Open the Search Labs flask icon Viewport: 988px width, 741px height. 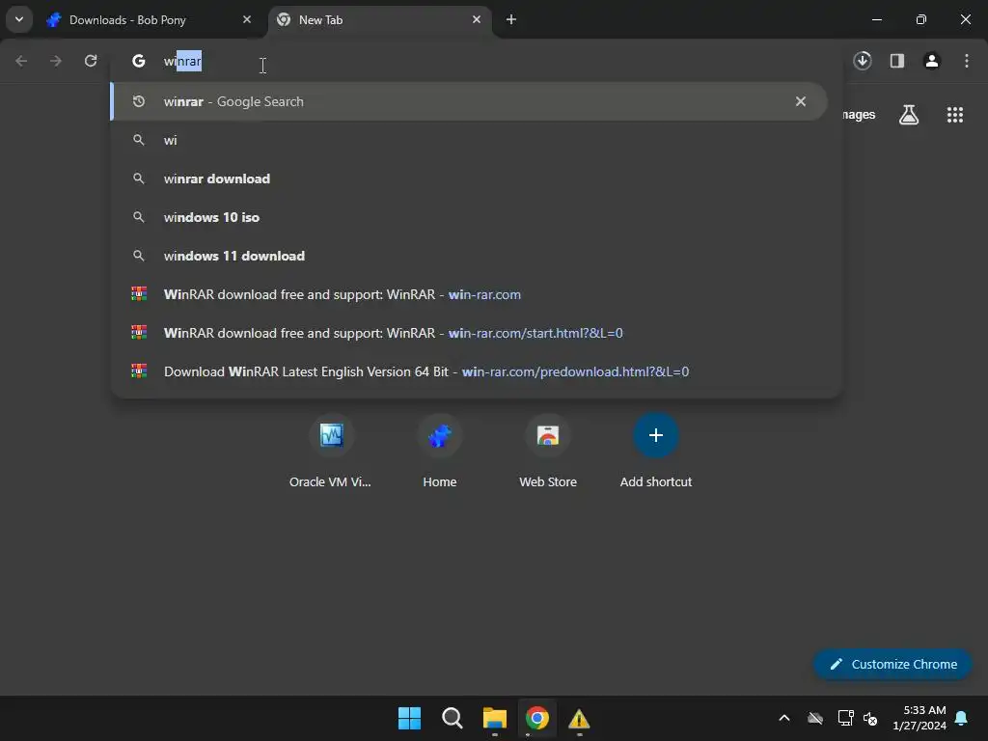[909, 115]
